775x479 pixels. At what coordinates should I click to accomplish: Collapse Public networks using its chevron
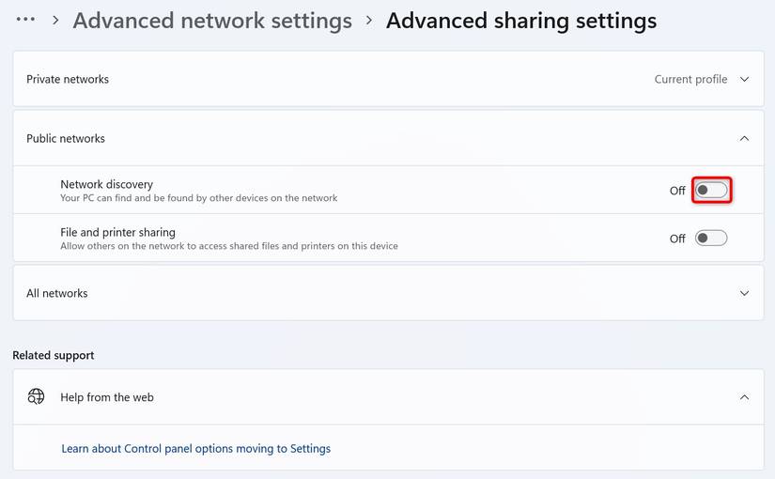[744, 139]
